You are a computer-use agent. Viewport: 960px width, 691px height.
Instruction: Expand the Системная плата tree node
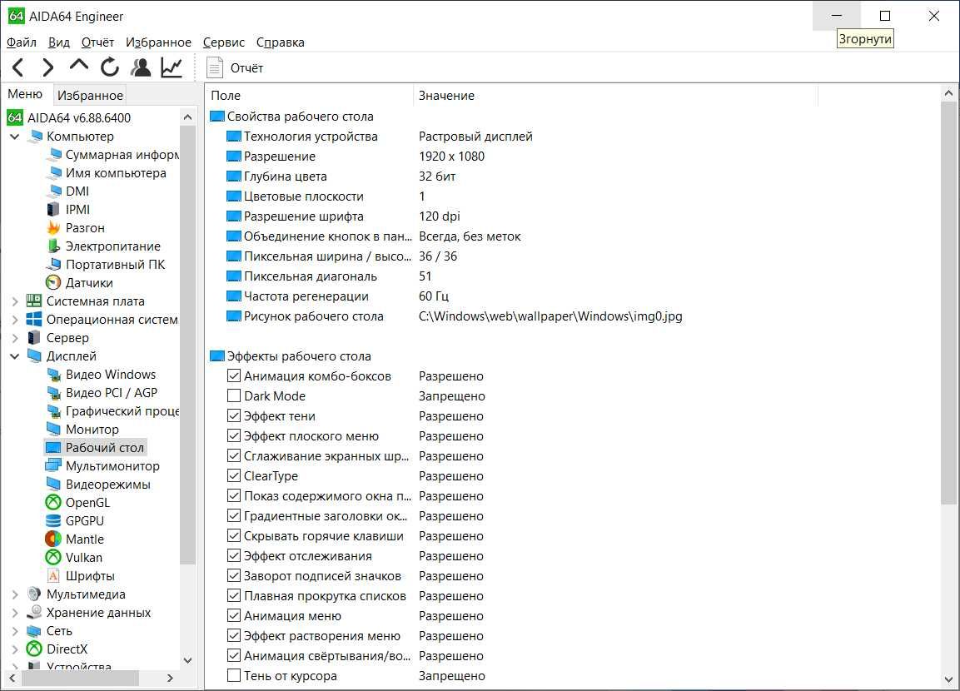15,301
